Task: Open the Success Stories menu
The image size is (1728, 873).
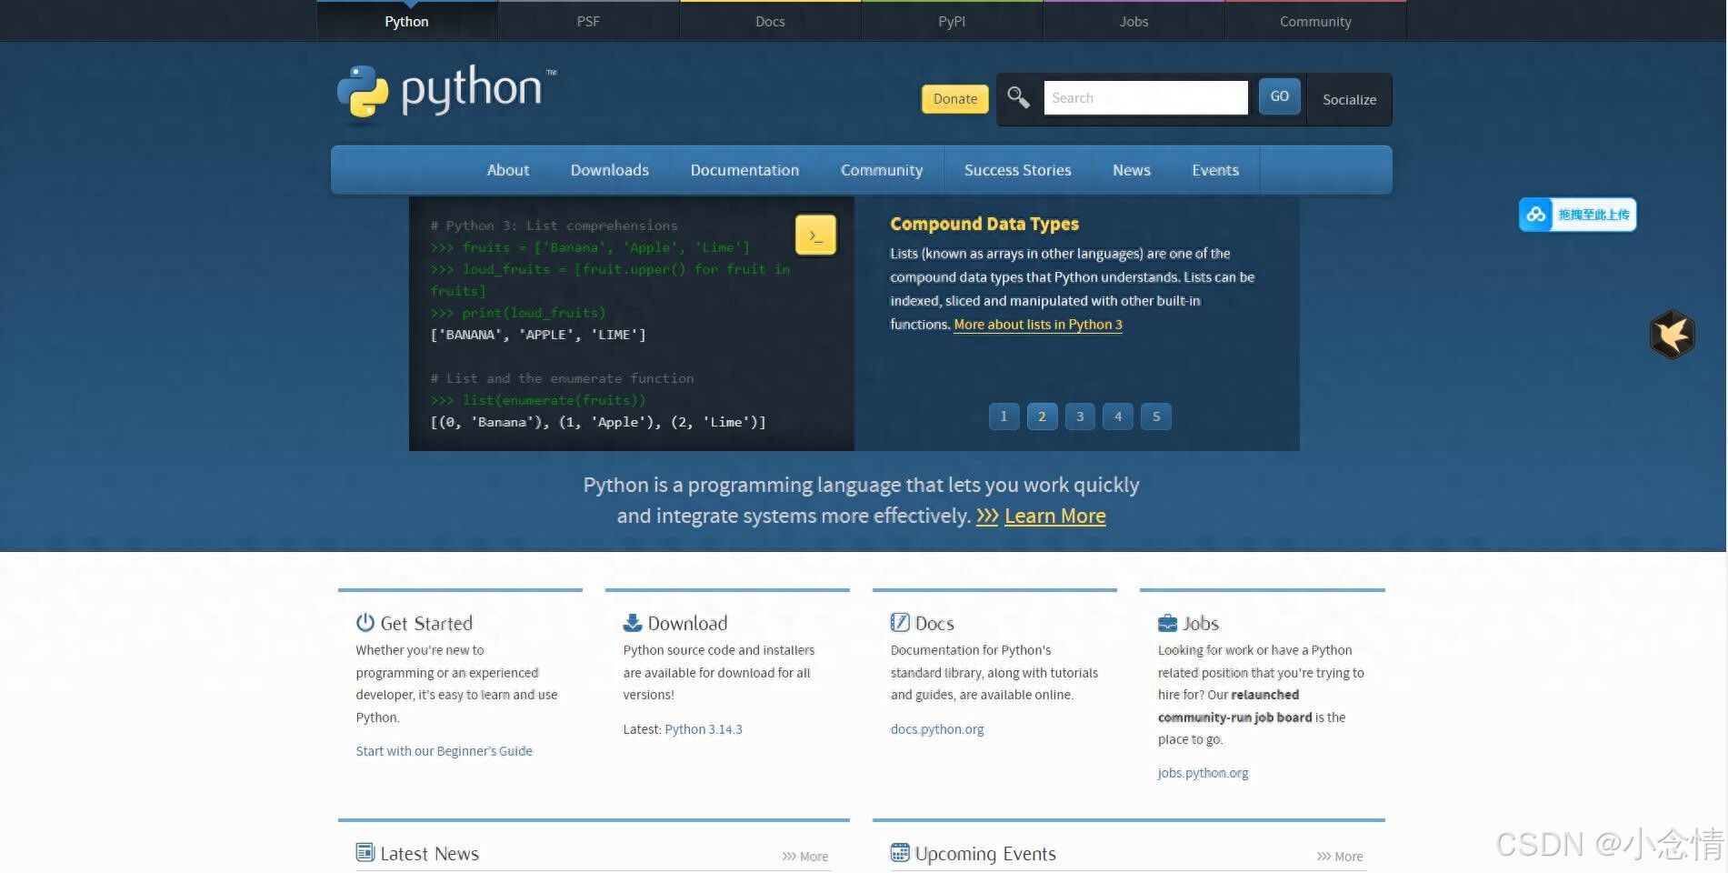Action: pos(1018,170)
